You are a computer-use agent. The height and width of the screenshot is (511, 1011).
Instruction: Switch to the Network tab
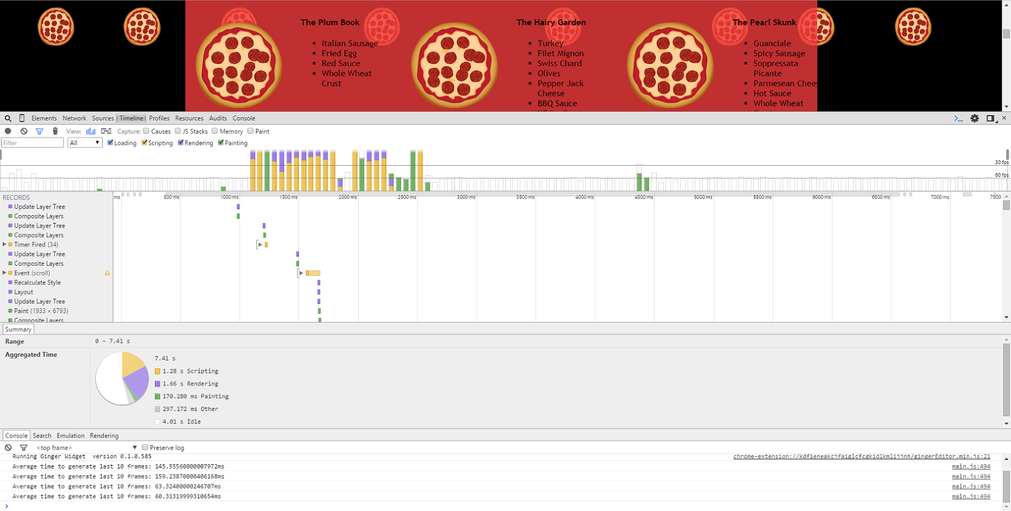tap(74, 118)
